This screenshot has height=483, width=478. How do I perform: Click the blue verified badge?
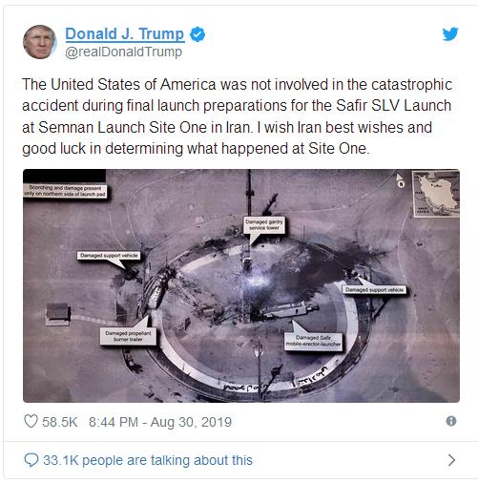tap(197, 34)
